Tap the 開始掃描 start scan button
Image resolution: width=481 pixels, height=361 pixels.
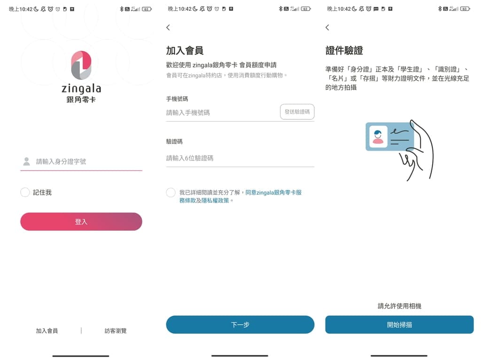pos(399,324)
